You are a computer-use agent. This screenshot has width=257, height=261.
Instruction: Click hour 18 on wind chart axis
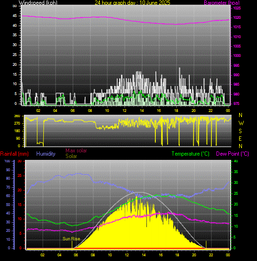(176, 111)
